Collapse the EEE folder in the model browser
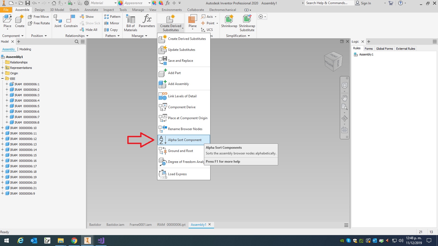Viewport: 438px width, 246px height. [x=2, y=78]
